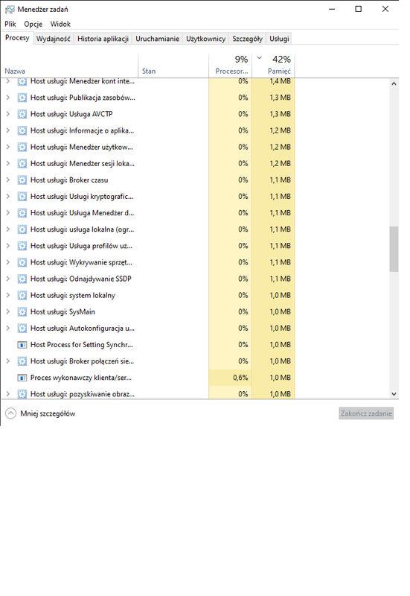The image size is (410, 596).
Task: Sort by Procesor column header
Action: [230, 66]
